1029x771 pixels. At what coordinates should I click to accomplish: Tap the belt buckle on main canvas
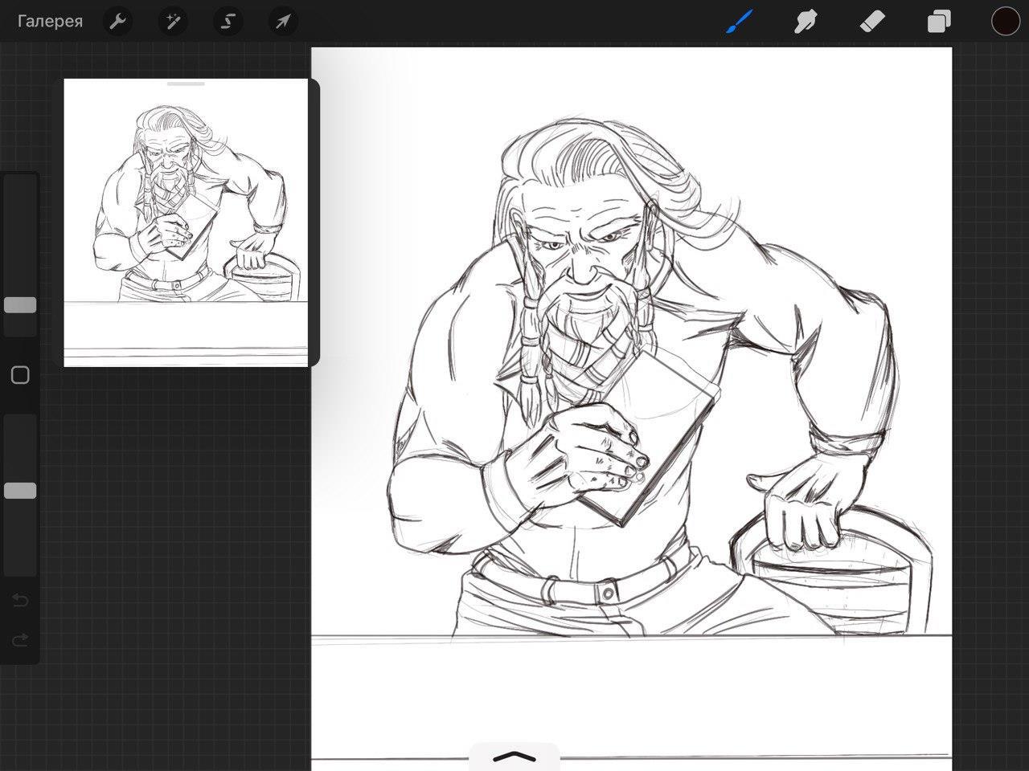pyautogui.click(x=608, y=593)
